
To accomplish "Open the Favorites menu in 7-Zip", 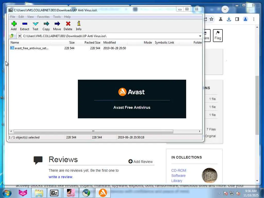I will (43, 17).
